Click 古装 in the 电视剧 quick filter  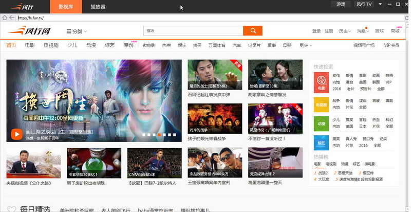tap(376, 101)
